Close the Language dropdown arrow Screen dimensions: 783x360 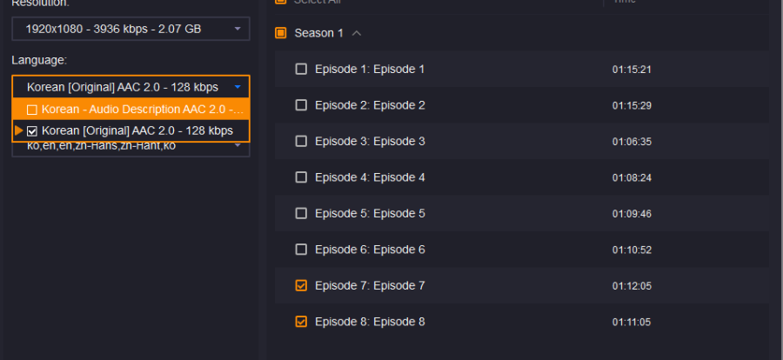(238, 87)
